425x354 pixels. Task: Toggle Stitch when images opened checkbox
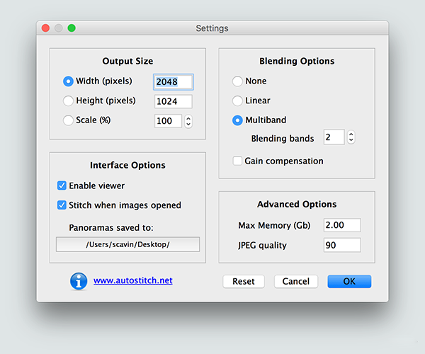[62, 205]
